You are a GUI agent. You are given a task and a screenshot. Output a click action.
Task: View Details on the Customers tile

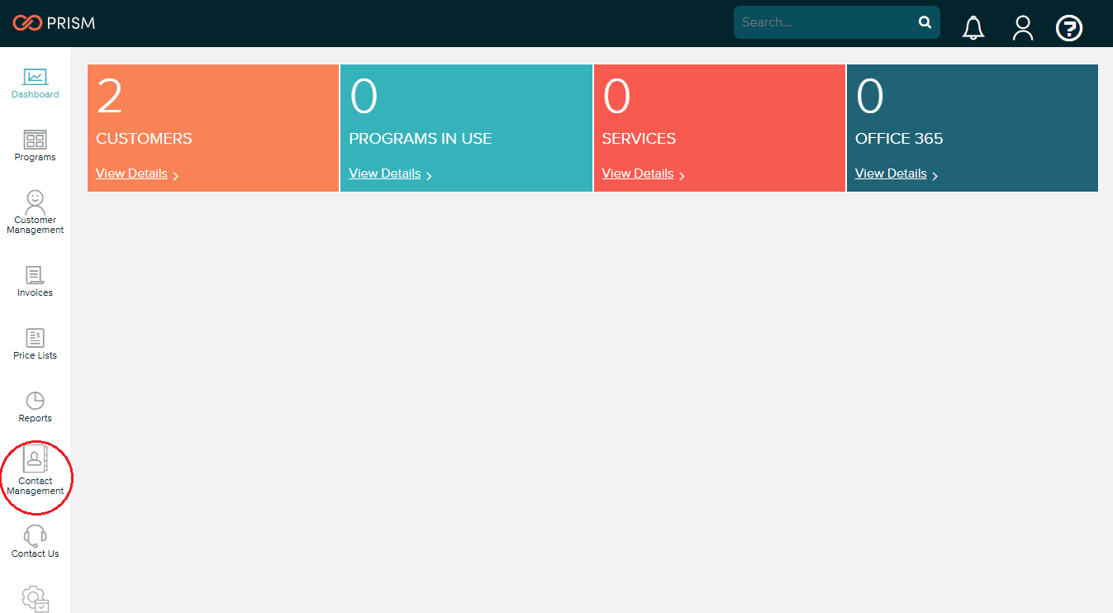(131, 173)
